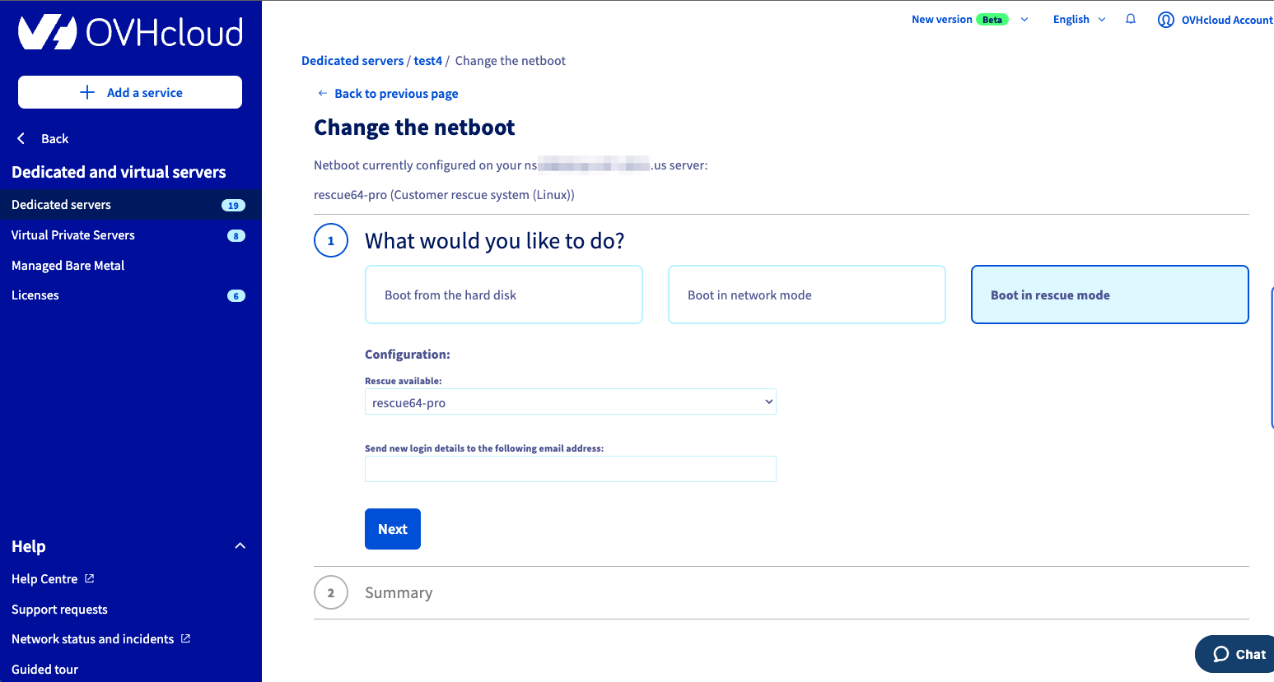Expand the English language selector
This screenshot has height=682, width=1274.
click(x=1079, y=19)
